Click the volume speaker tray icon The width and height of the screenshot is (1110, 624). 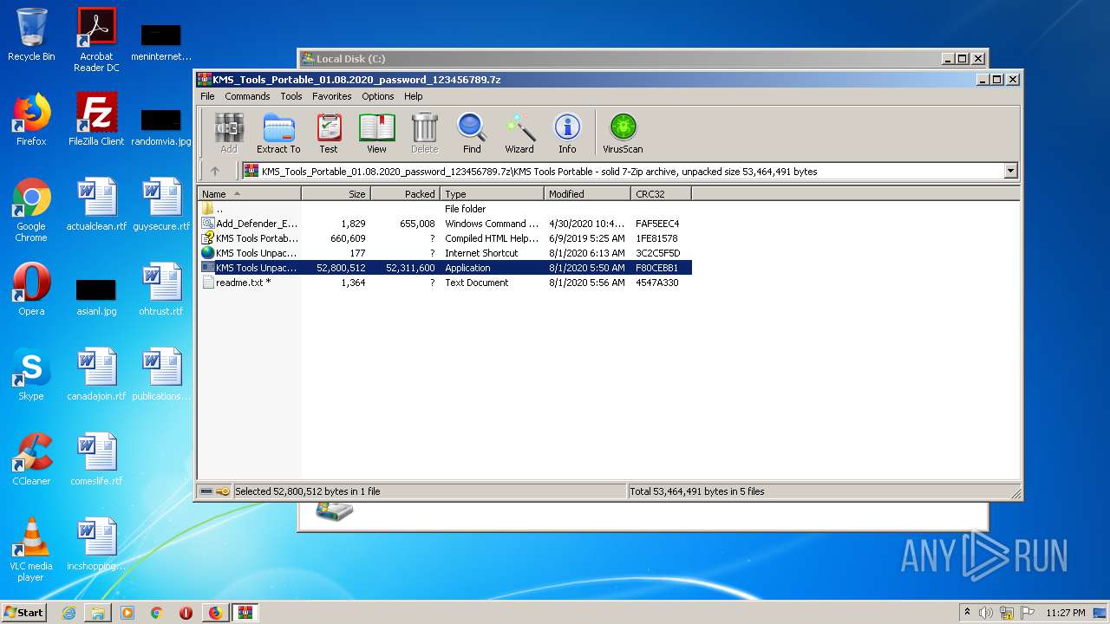pos(986,613)
